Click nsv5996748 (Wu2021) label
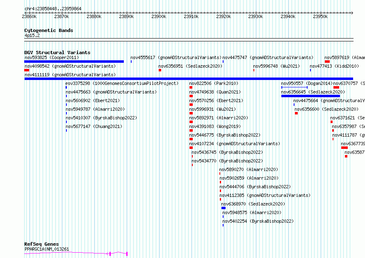 tap(276, 66)
